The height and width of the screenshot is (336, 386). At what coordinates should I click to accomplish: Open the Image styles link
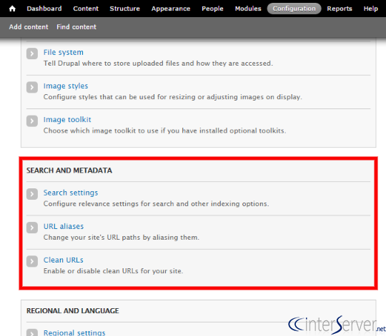[66, 86]
